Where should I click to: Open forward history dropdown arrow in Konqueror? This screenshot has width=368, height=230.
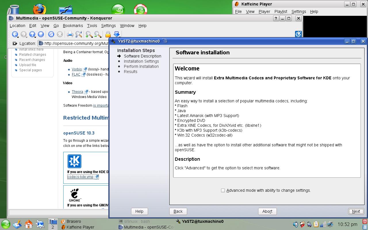coord(27,37)
